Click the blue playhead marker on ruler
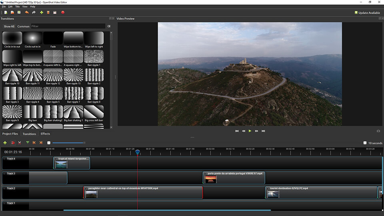Screen dimensions: 384x216 click(x=137, y=152)
